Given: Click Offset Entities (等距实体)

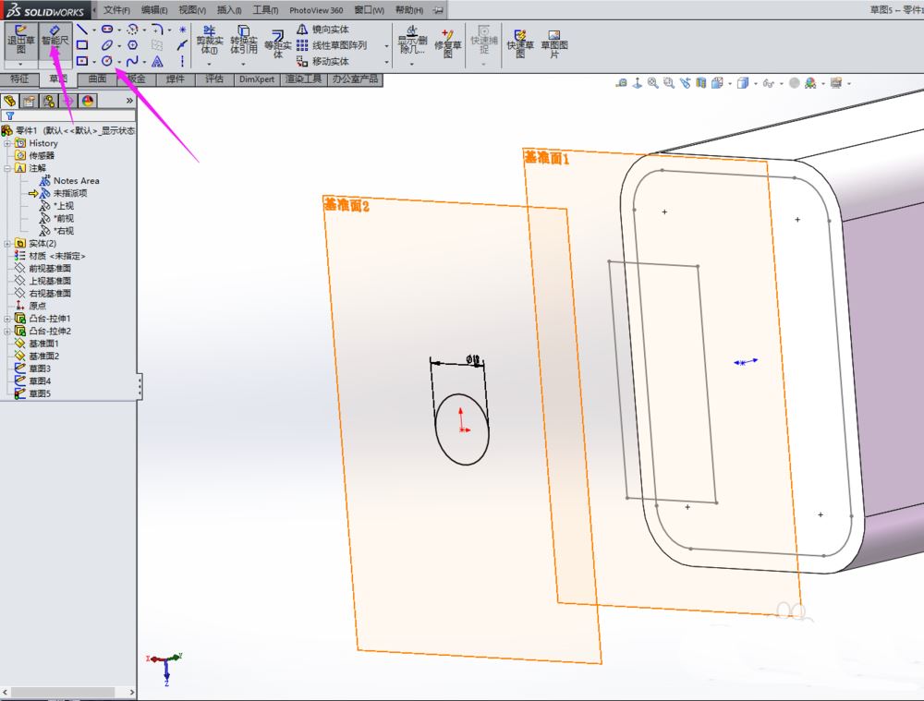Looking at the screenshot, I should click(x=277, y=44).
